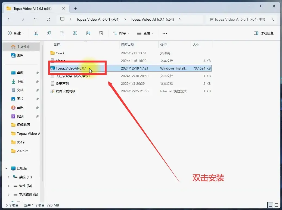
Task: Open 图片 in the sidebar
Action: coord(20,99)
